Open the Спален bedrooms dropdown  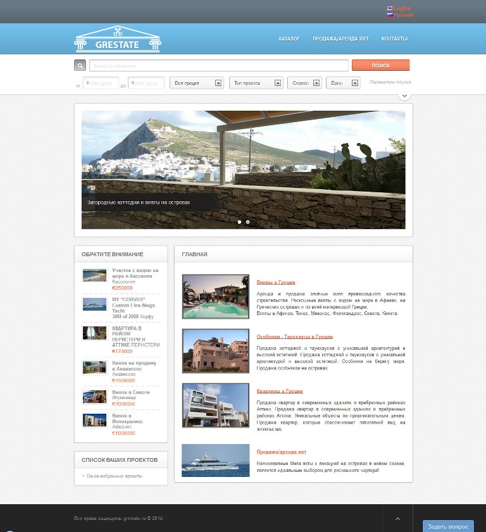(x=305, y=83)
